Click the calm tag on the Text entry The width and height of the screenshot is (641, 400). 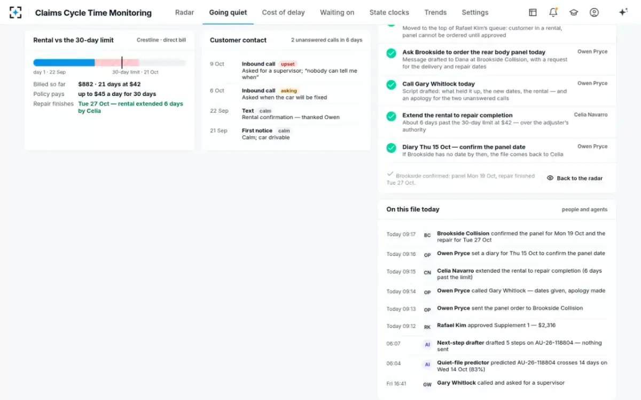(x=265, y=111)
